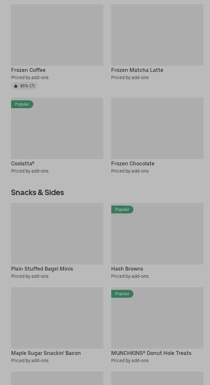The image size is (210, 385).
Task: Open the Frozen Coffee item image
Action: tap(57, 35)
